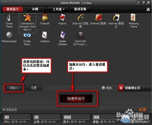Open the 游戏录像 tab
This screenshot has width=152, height=125.
[x=80, y=9]
